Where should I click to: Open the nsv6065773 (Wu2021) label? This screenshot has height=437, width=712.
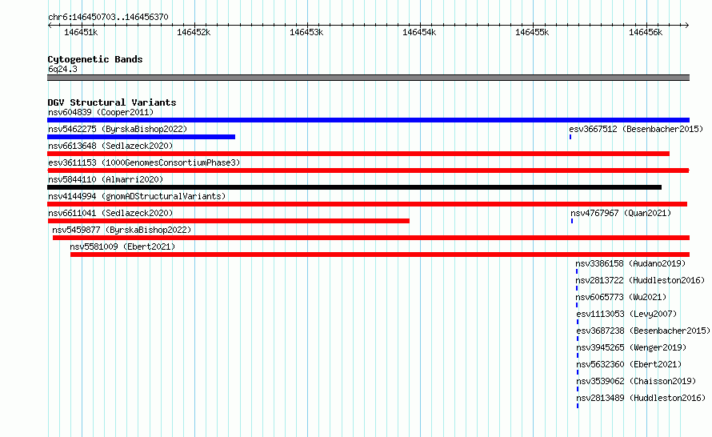[x=621, y=297]
